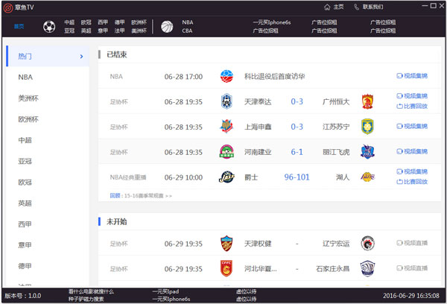
Task: Select 欧洲杯 in the left sidebar
Action: click(x=28, y=119)
